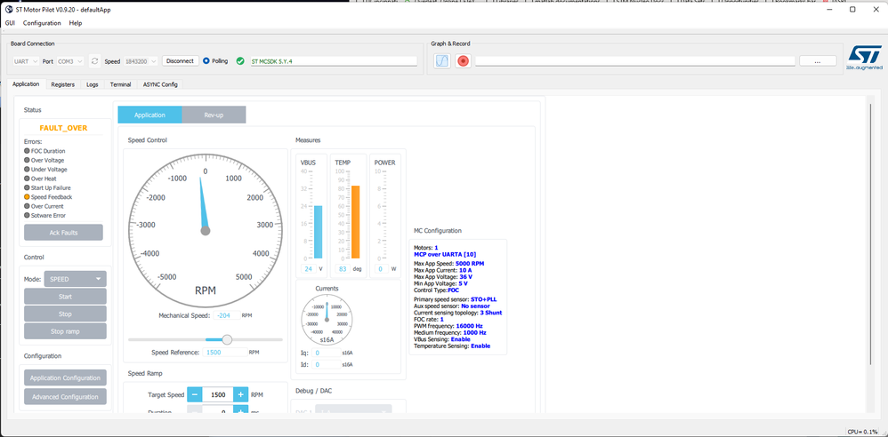Click the Speed Reference slider handle
This screenshot has height=437, width=888.
pos(227,339)
